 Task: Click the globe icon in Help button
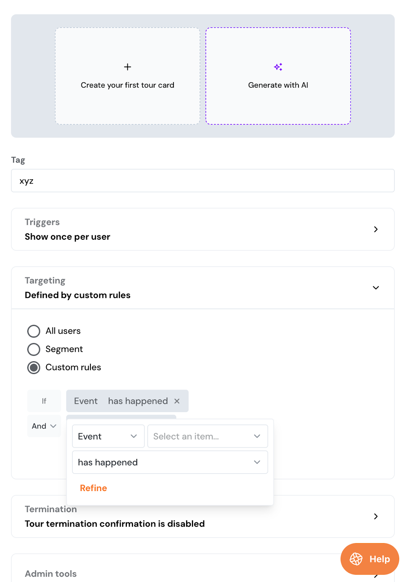tap(356, 559)
